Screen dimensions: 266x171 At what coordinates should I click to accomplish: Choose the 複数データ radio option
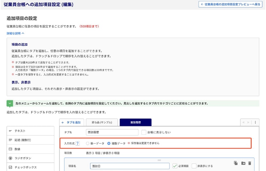click(x=109, y=143)
